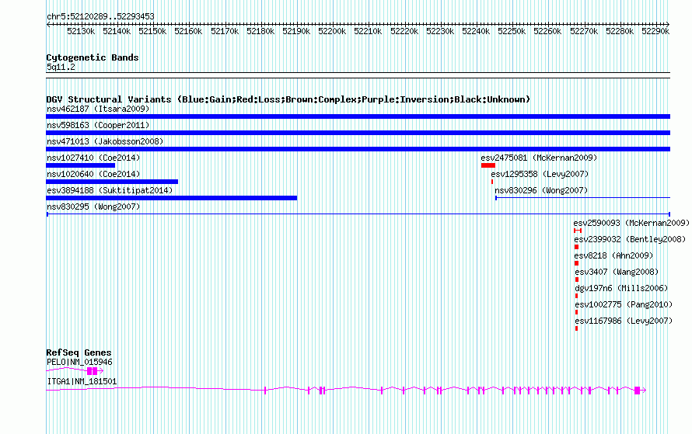692x434 pixels.
Task: Click the PELO magenta exon block
Action: [x=93, y=371]
